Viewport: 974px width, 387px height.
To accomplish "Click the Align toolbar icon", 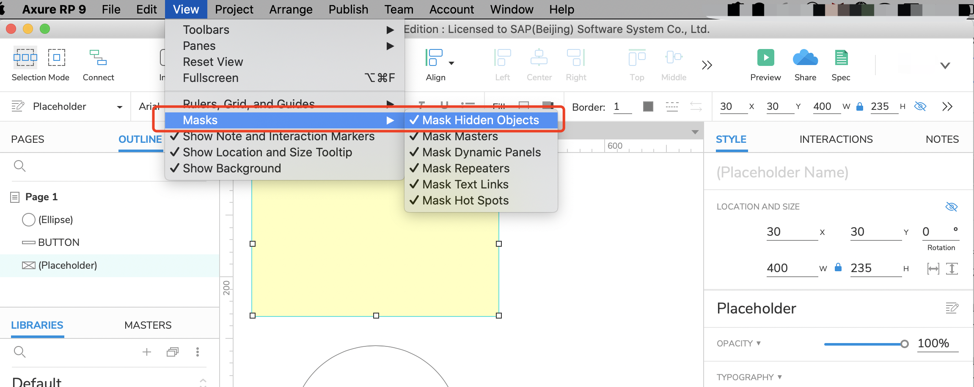I will point(434,57).
